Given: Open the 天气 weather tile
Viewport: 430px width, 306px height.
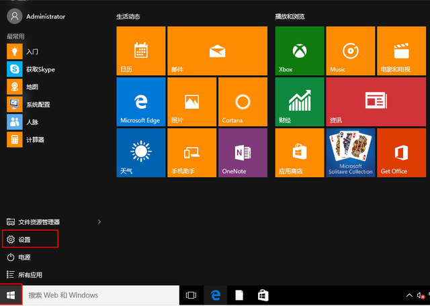Looking at the screenshot, I should pos(140,152).
